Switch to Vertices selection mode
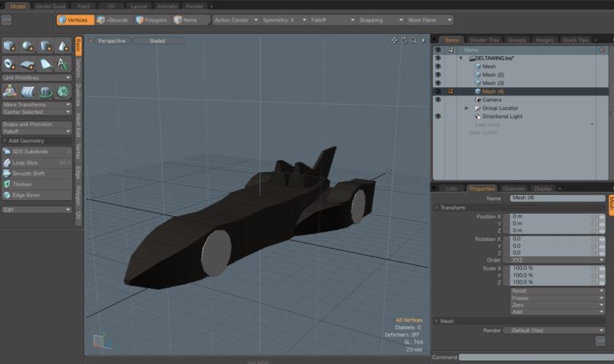This screenshot has height=364, width=614. click(x=76, y=20)
